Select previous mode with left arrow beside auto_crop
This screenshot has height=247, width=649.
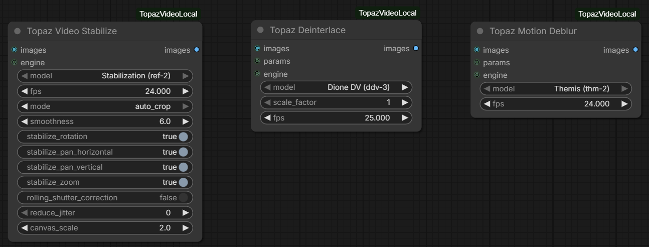tap(24, 106)
